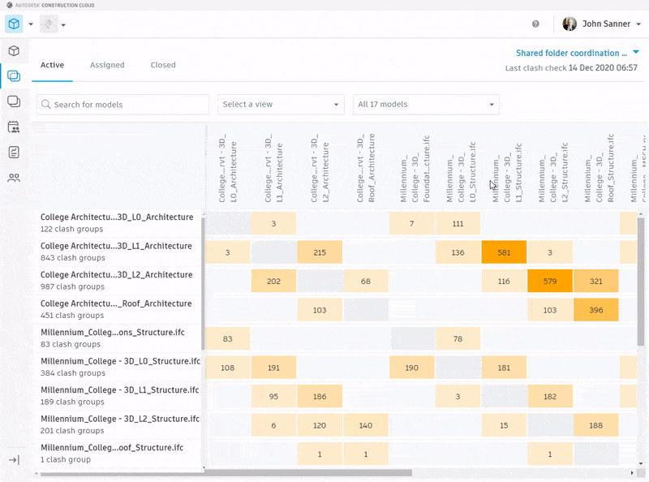This screenshot has height=482, width=649.
Task: Open the dark orange 581 clash cell
Action: (x=504, y=252)
